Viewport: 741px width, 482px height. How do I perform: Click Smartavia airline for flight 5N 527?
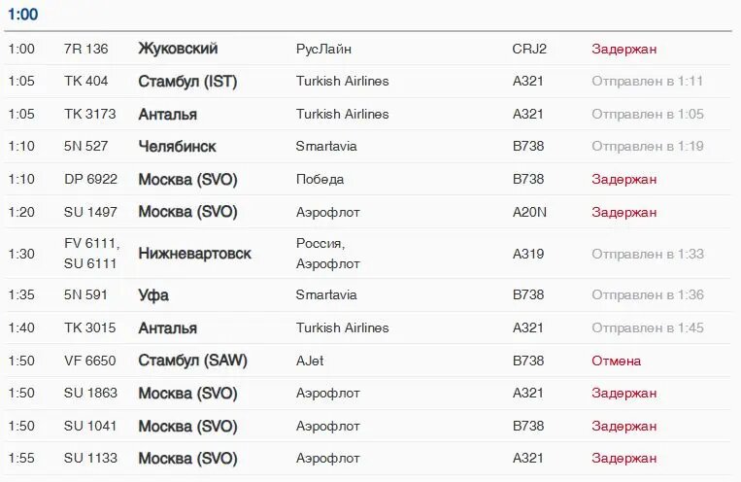(326, 147)
